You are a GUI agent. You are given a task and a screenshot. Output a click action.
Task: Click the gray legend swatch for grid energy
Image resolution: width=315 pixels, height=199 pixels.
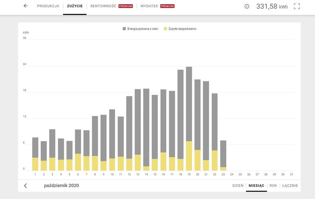click(124, 29)
